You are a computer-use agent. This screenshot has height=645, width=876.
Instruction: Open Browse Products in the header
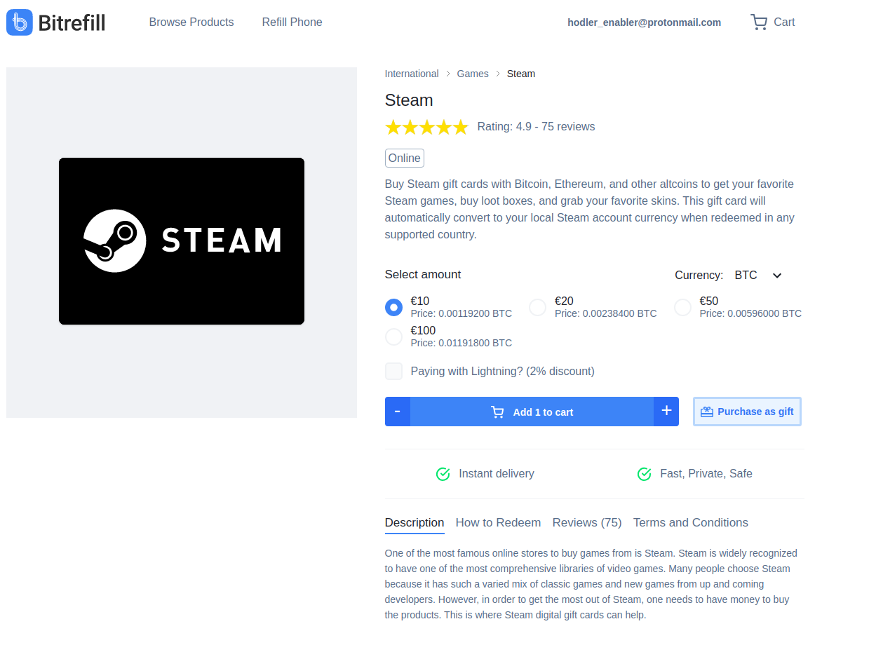coord(191,22)
